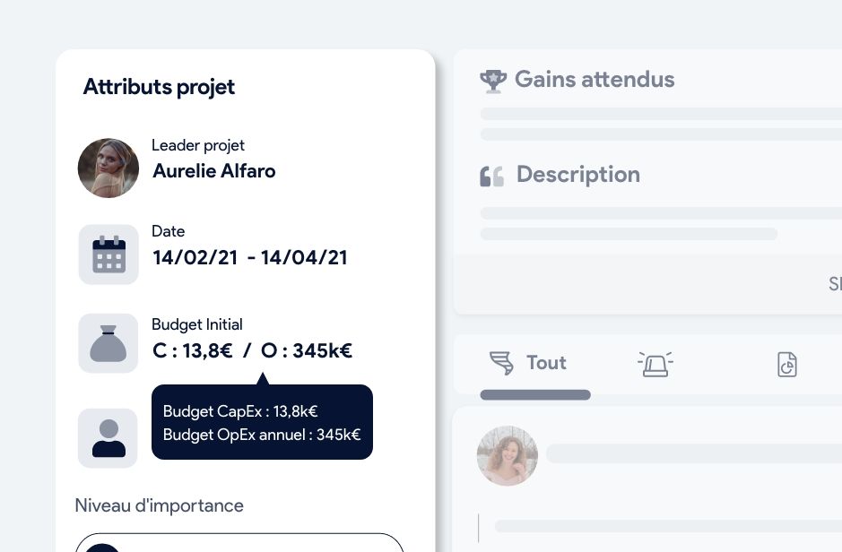
Task: Click the person silhouette icon in Attributs projet
Action: 108,438
